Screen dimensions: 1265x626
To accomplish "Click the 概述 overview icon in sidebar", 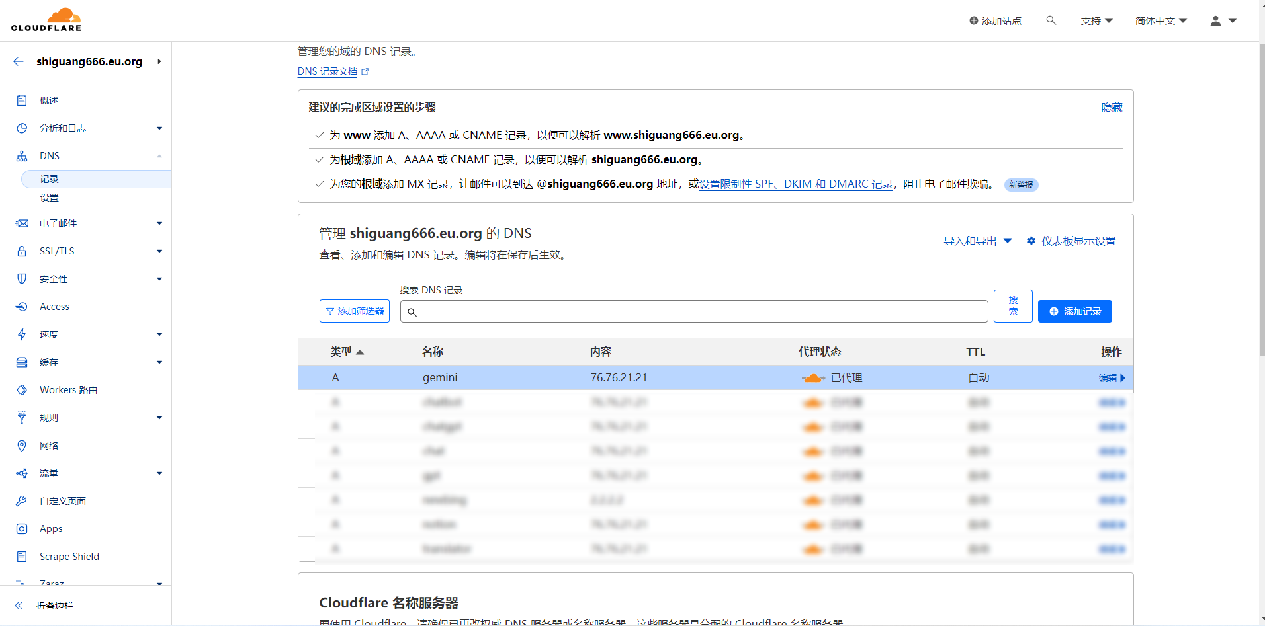I will click(x=22, y=100).
